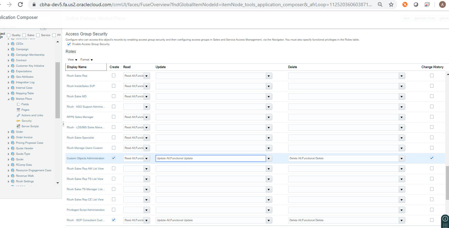Viewport: 449px width, 228px height.
Task: Click the Order Invoice object cube icon
Action: coord(13,137)
